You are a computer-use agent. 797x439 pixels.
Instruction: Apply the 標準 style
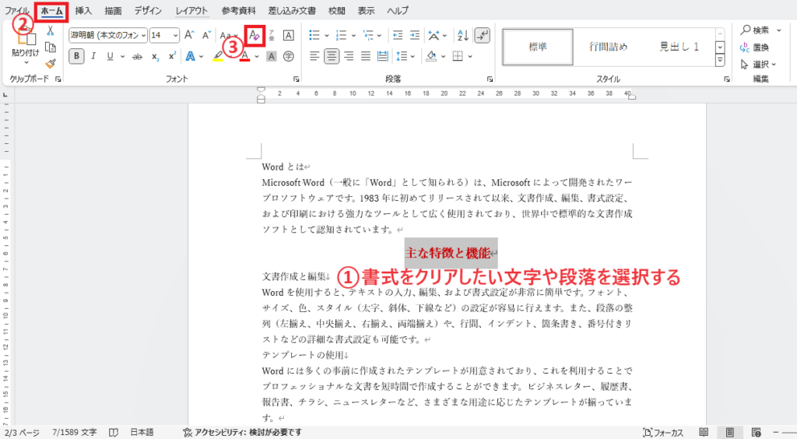(538, 47)
